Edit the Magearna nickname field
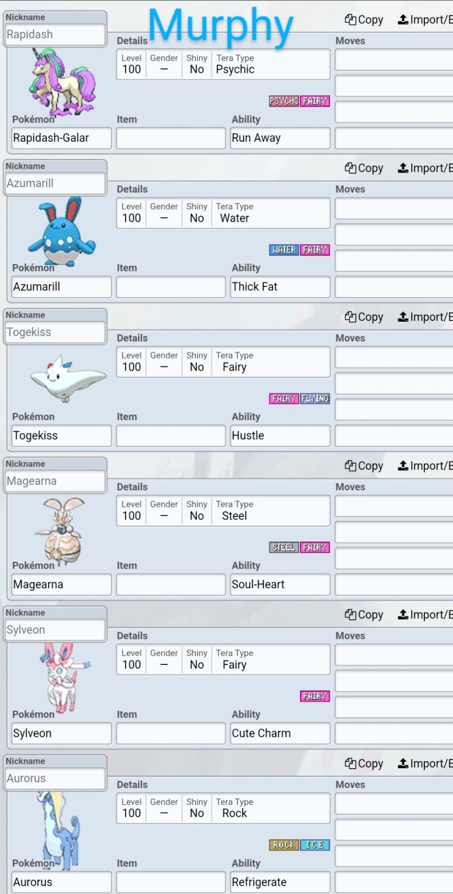The width and height of the screenshot is (453, 894). tap(55, 481)
